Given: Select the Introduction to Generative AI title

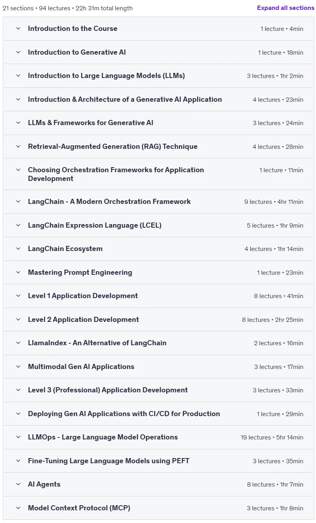Looking at the screenshot, I should (77, 52).
